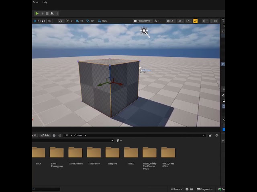Open the viewport layout grid button
257x192 pixels.
click(x=216, y=21)
